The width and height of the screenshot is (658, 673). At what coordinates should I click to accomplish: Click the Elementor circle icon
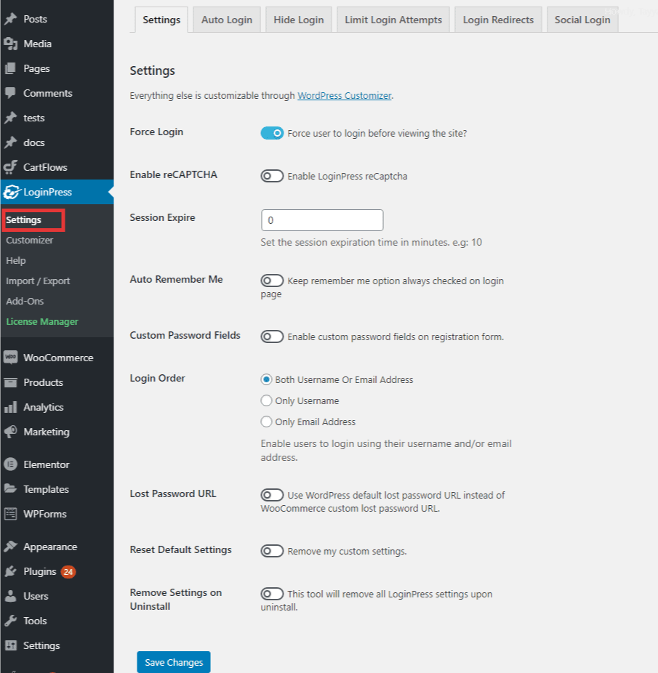pyautogui.click(x=10, y=464)
